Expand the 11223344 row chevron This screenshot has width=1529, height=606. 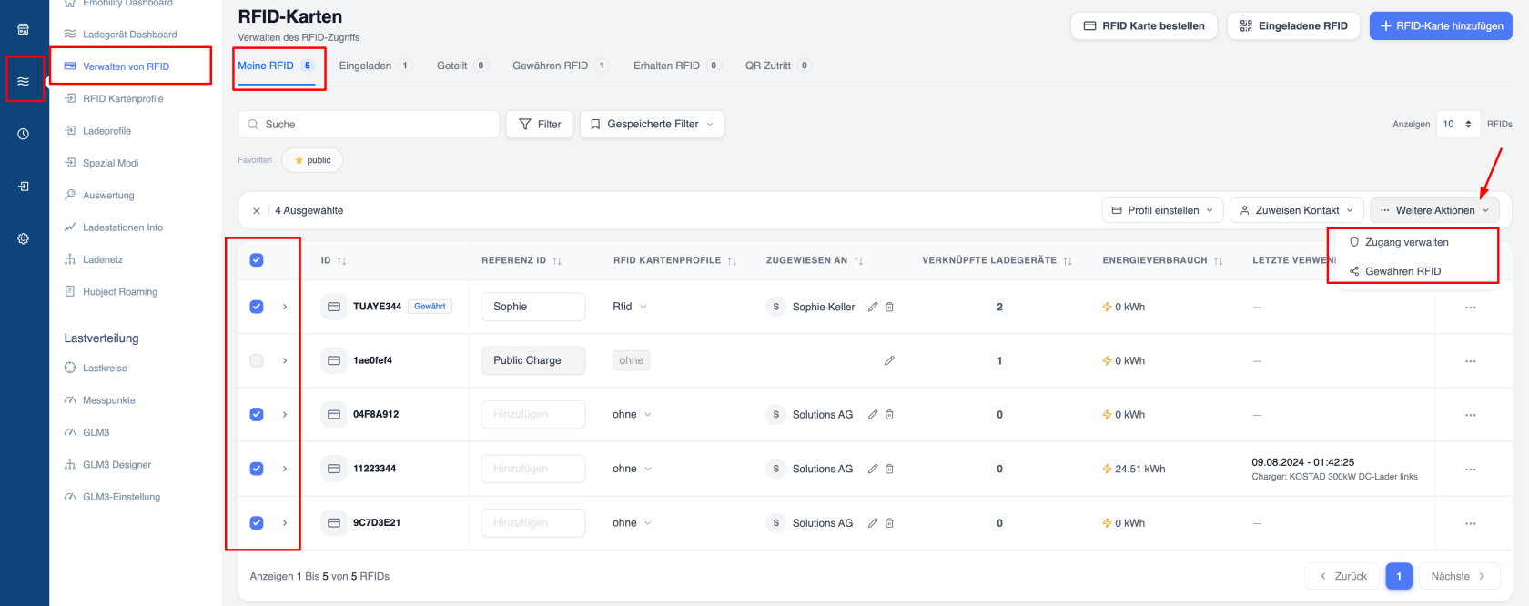[285, 469]
